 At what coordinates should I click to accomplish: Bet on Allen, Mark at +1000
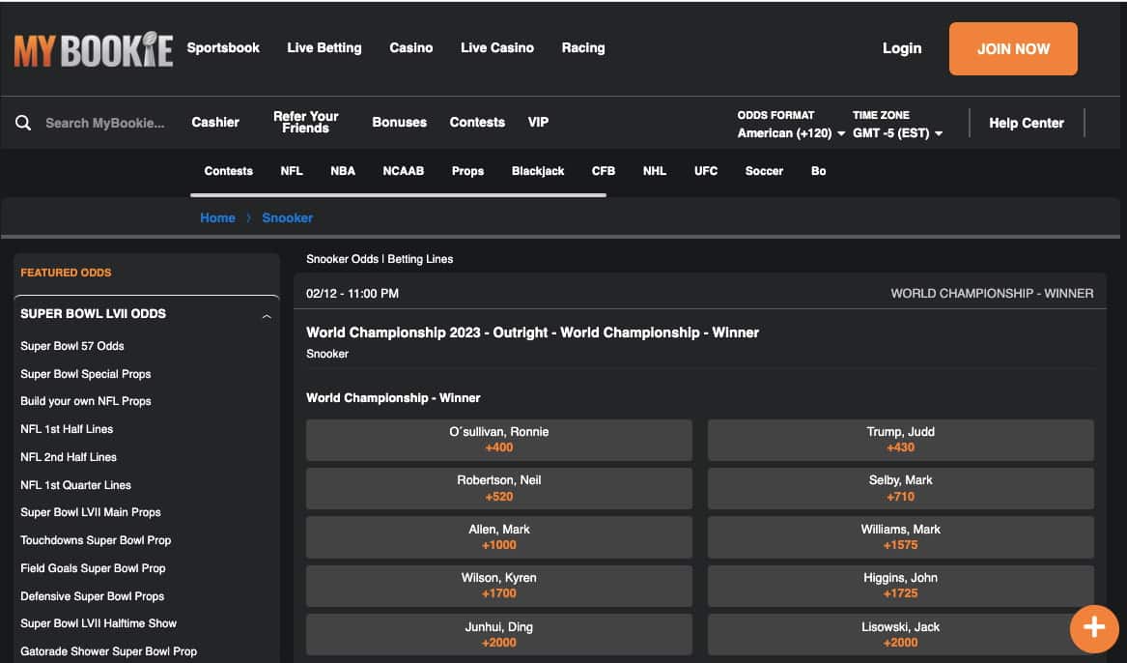[499, 537]
